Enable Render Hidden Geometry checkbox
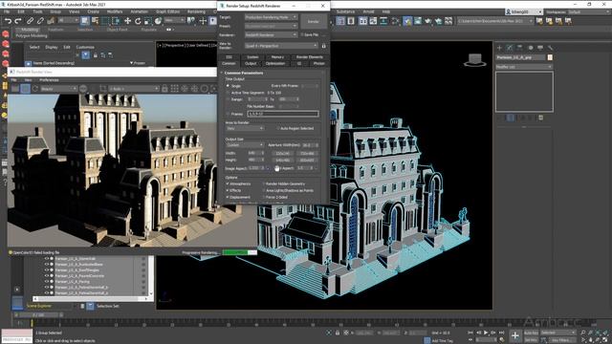The width and height of the screenshot is (612, 344). pyautogui.click(x=264, y=183)
